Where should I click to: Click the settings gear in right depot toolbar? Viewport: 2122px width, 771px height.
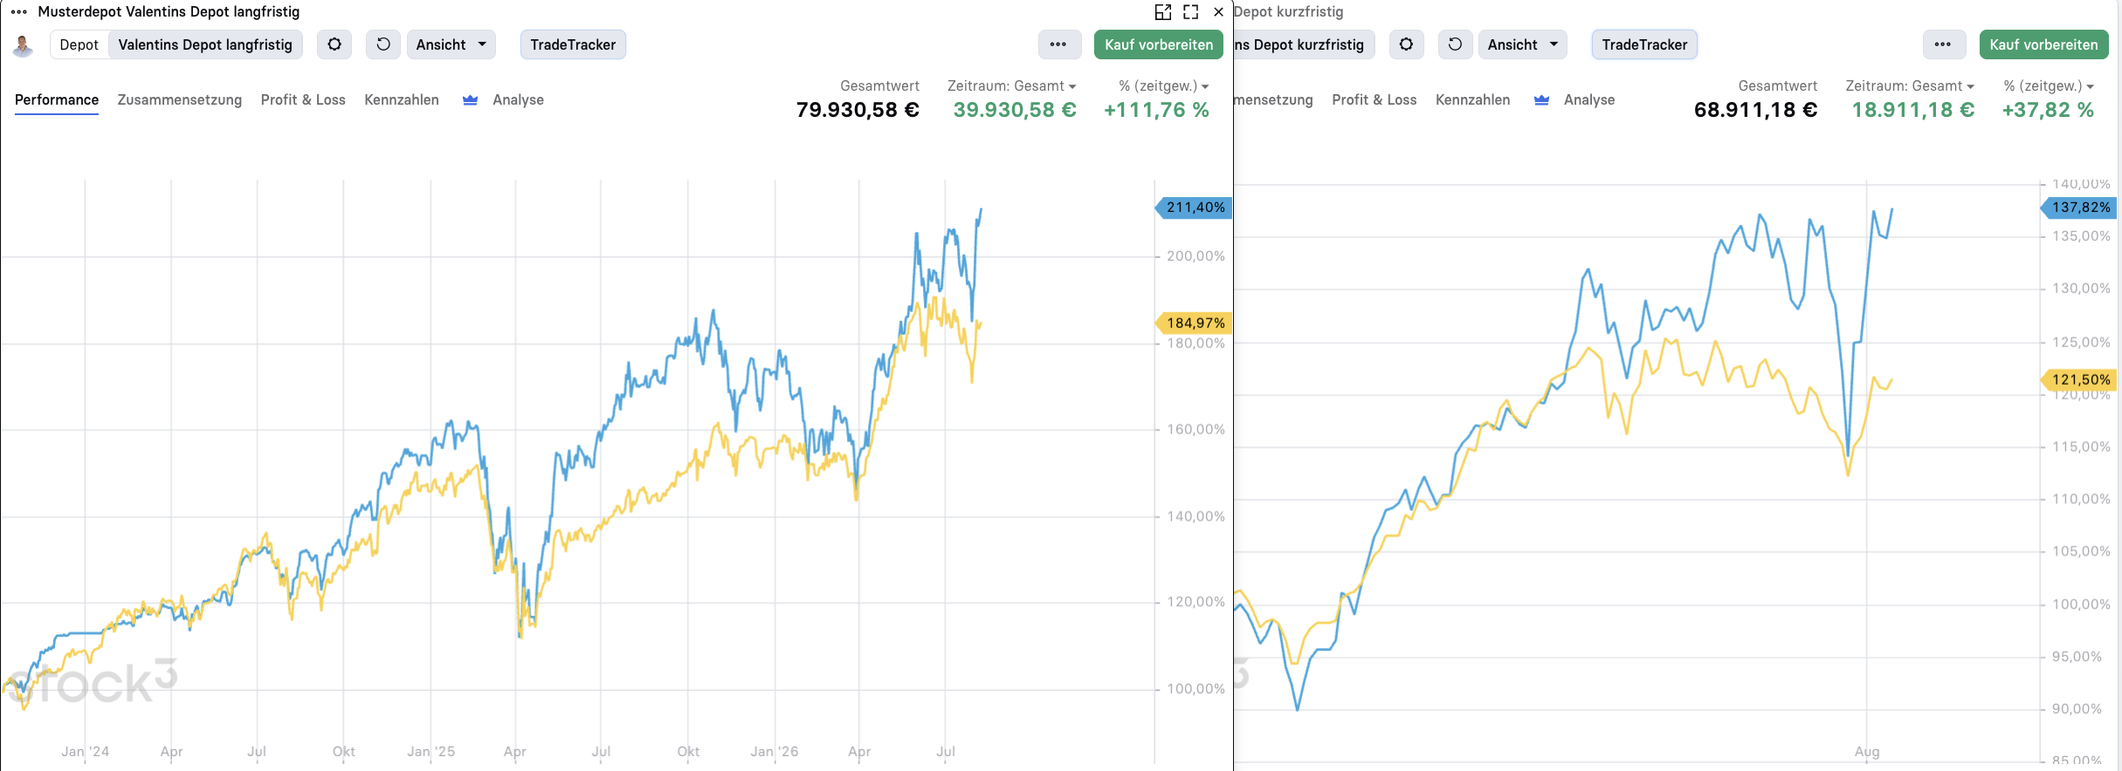pos(1406,44)
